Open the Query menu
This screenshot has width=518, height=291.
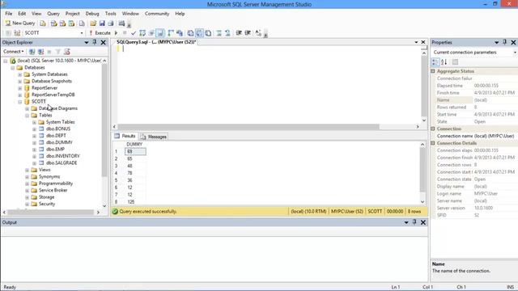pos(53,14)
